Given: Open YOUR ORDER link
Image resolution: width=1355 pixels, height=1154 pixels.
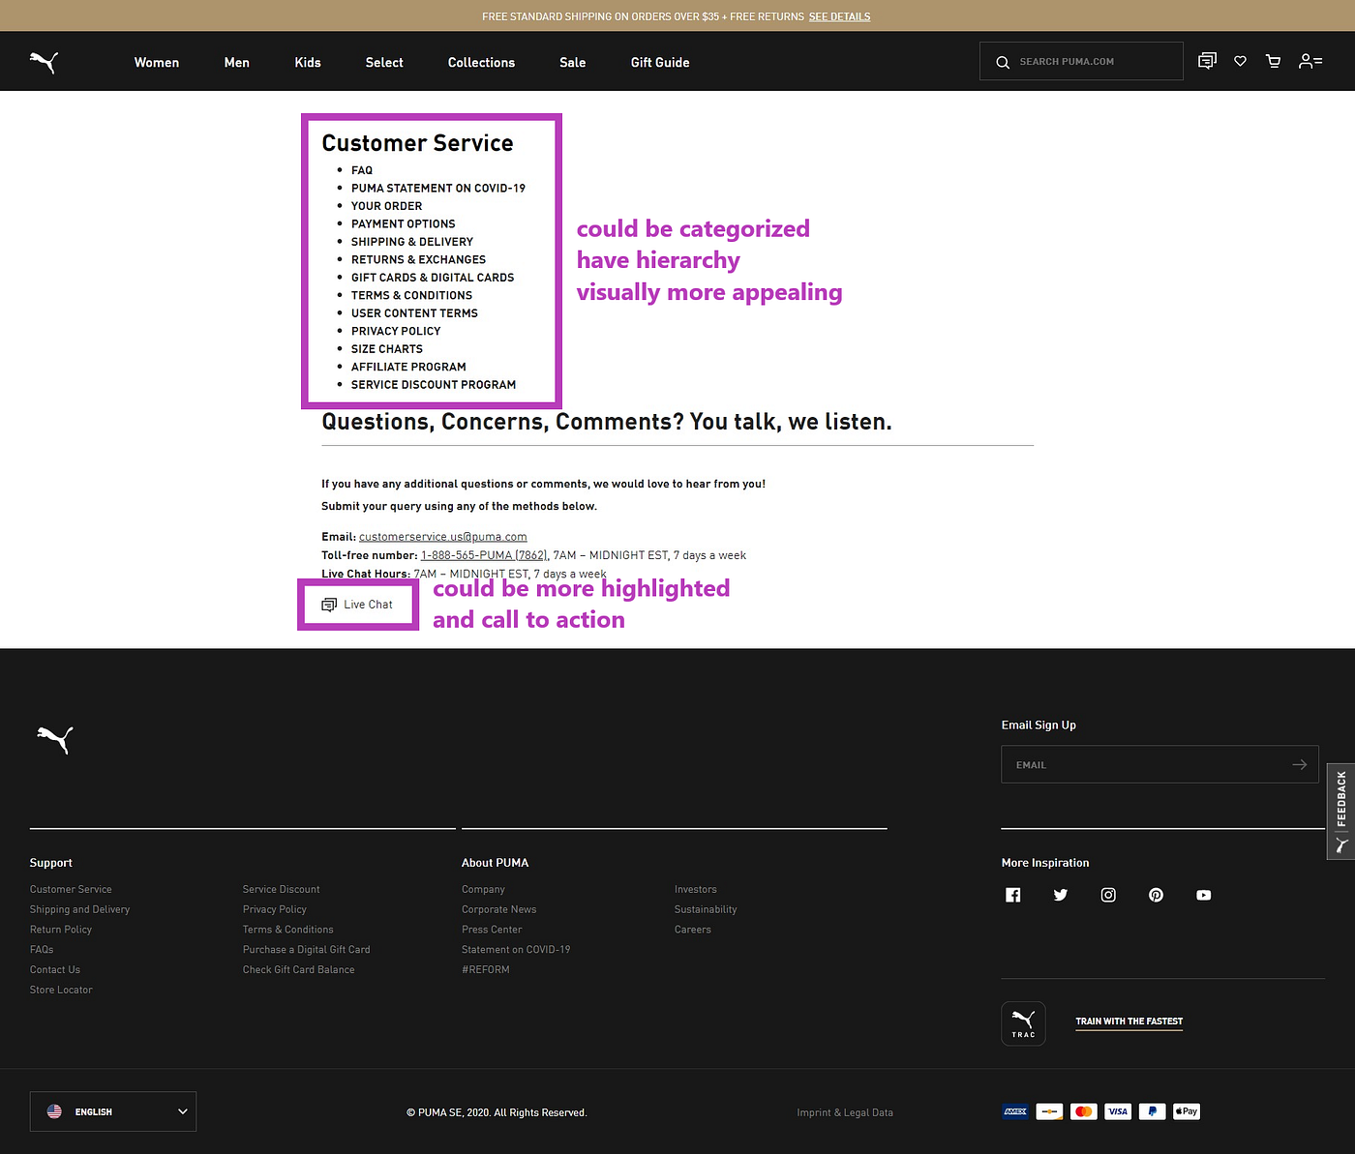Looking at the screenshot, I should pos(387,206).
